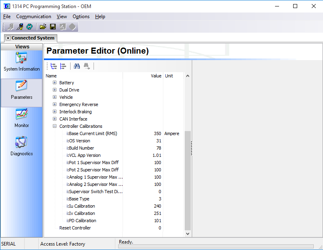Select the i:VCL App Version parameter

pyautogui.click(x=83, y=155)
